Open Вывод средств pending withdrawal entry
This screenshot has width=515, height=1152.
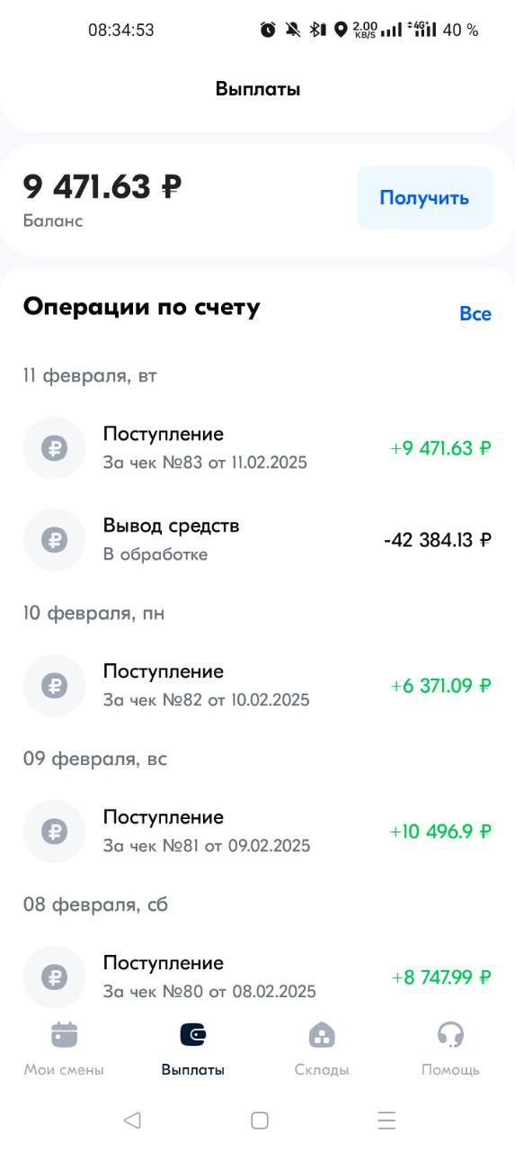(257, 539)
